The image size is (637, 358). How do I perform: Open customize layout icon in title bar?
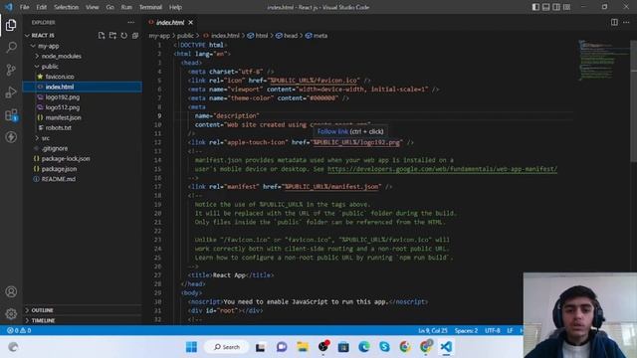point(566,7)
